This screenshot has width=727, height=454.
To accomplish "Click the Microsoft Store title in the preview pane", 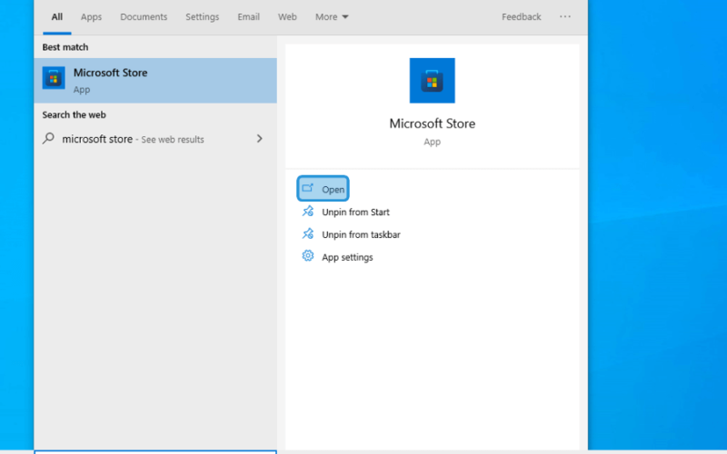I will coord(433,123).
